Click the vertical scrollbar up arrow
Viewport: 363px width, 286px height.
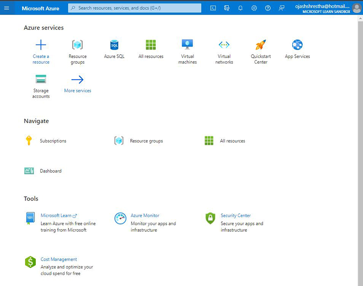(x=360, y=19)
